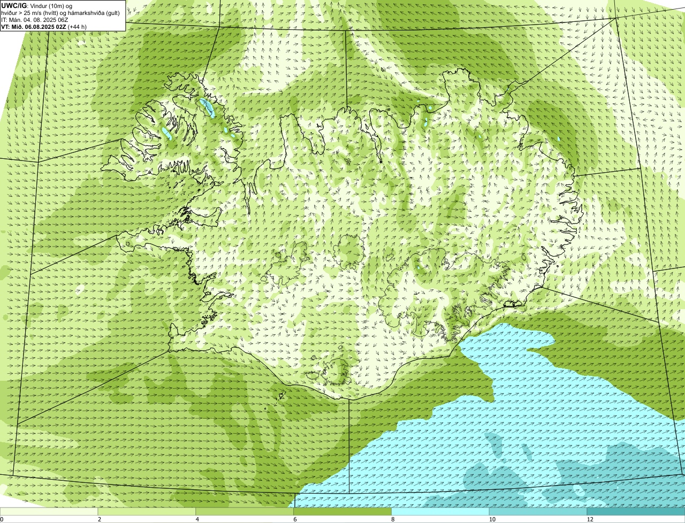This screenshot has width=685, height=523.
Task: Click the colorbar label '0'
Action: coord(2,519)
